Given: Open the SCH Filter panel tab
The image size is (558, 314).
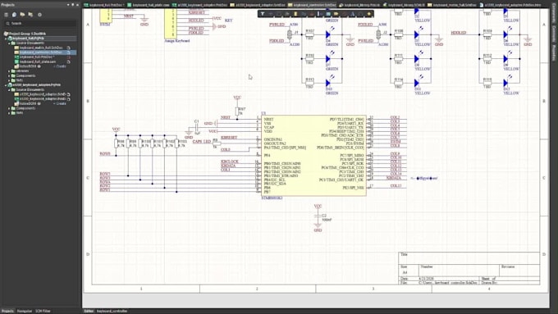Looking at the screenshot, I should [43, 312].
